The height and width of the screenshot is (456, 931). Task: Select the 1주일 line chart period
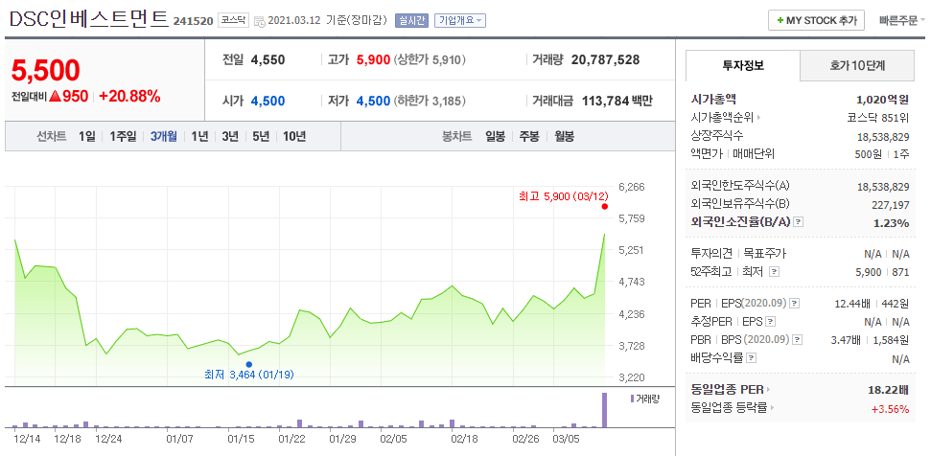123,136
